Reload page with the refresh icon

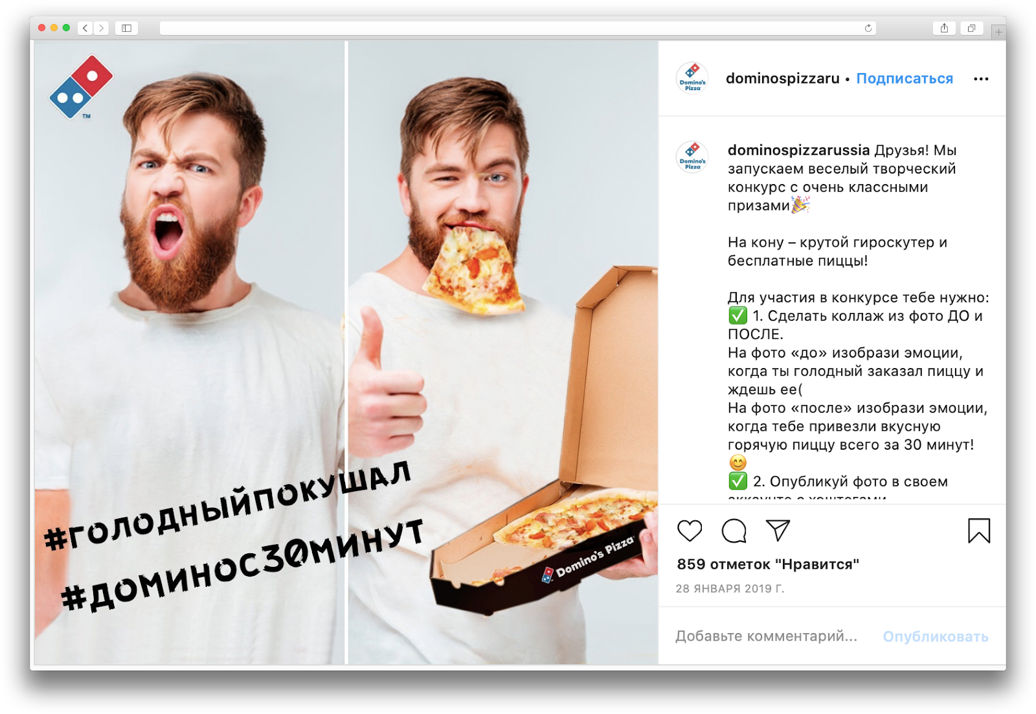coord(868,28)
